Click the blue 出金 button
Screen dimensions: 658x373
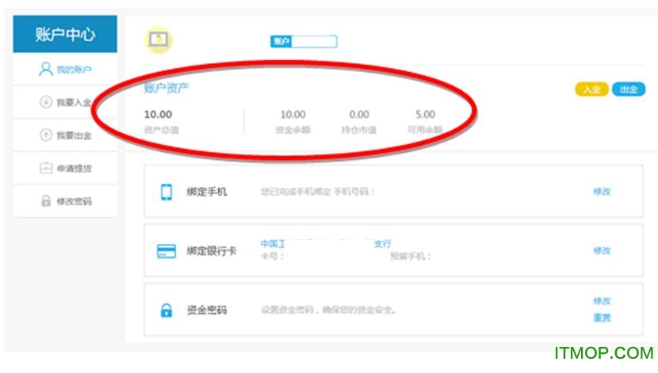tap(628, 89)
